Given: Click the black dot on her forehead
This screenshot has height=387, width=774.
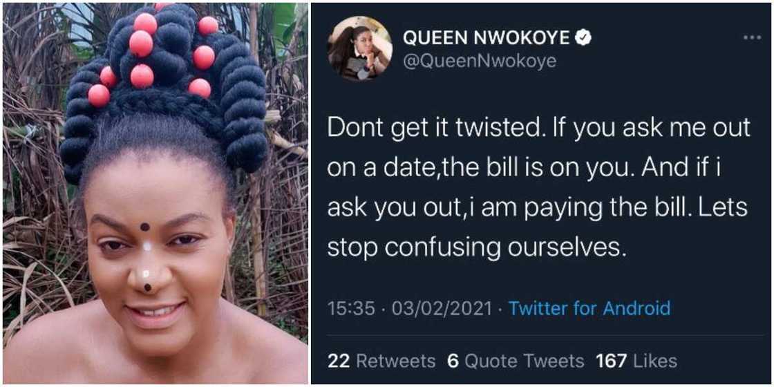Looking at the screenshot, I should [144, 227].
